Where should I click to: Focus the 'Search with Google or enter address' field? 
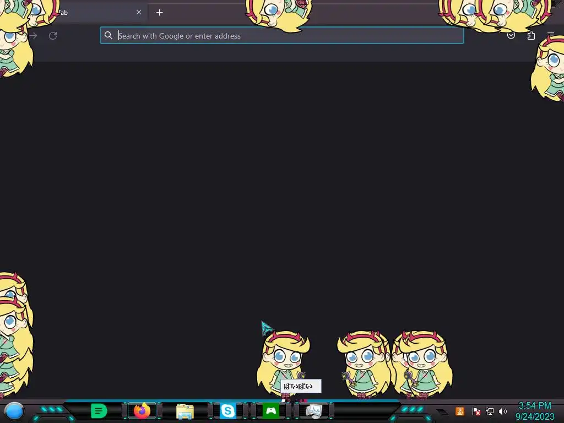(281, 35)
